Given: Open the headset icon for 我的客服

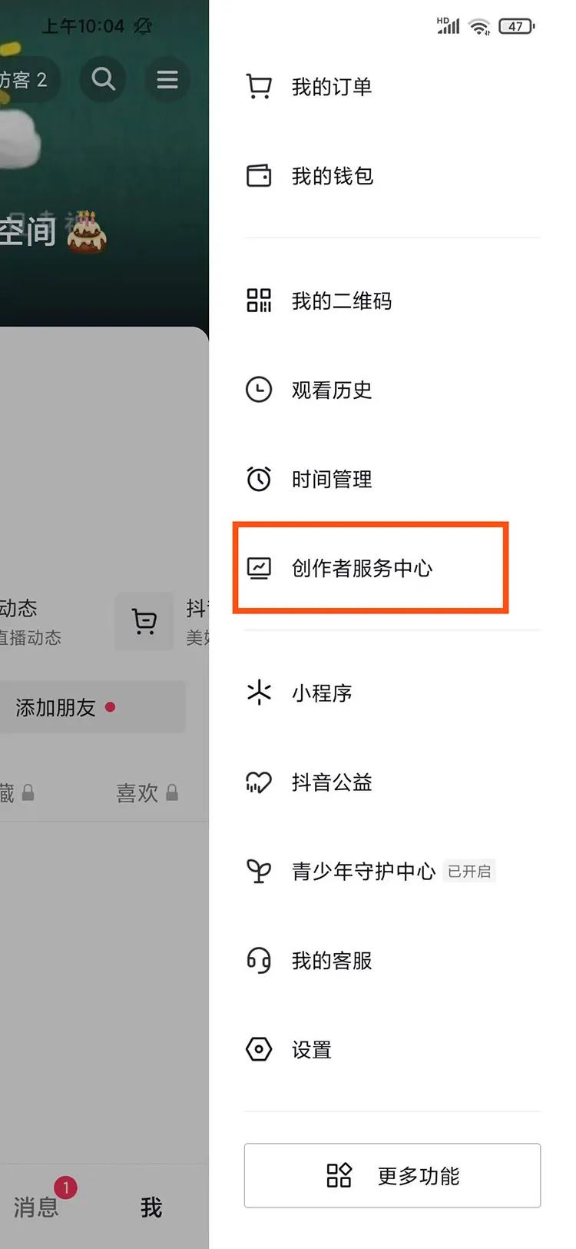Looking at the screenshot, I should click(x=259, y=961).
